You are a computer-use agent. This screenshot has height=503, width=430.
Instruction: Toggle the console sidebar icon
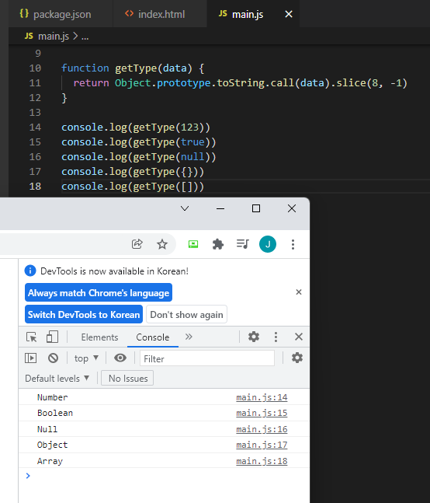(31, 358)
